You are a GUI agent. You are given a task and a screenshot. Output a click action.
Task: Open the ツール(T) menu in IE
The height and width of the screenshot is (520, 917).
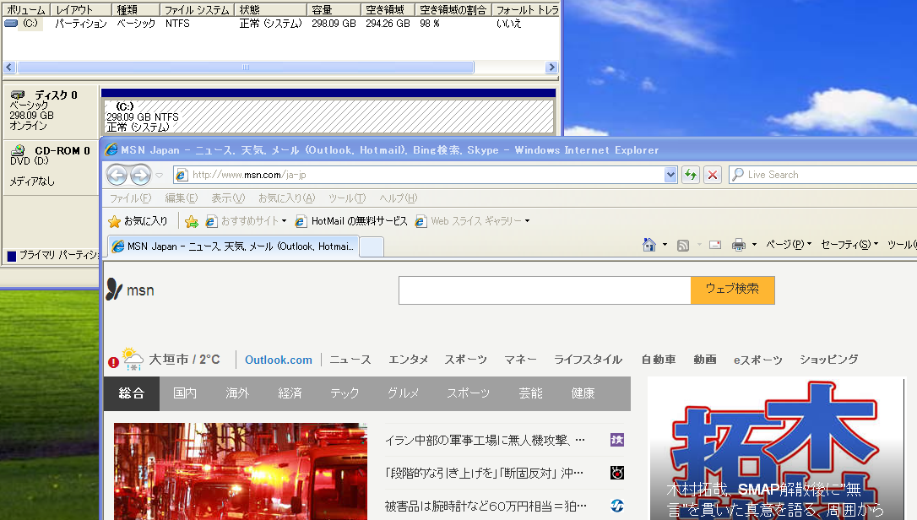(347, 198)
